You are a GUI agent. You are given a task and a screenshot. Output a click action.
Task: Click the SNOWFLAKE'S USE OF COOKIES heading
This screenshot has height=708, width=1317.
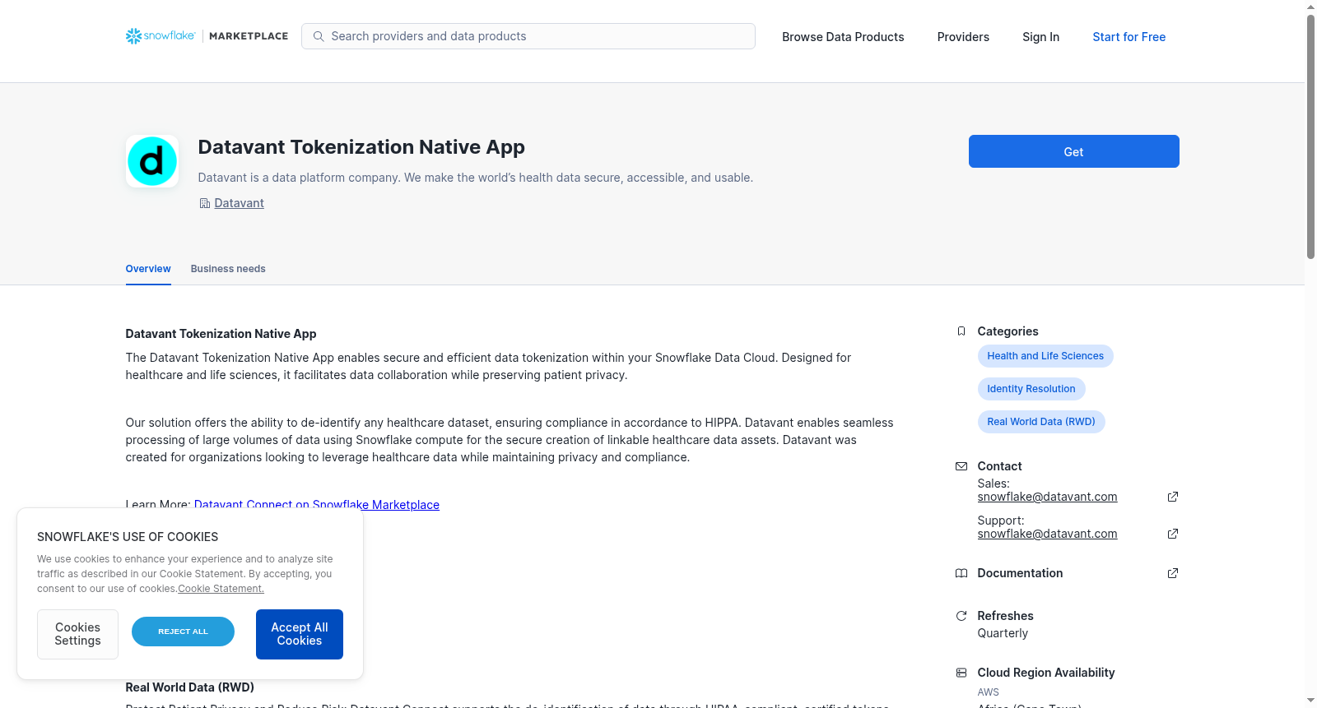pyautogui.click(x=128, y=537)
